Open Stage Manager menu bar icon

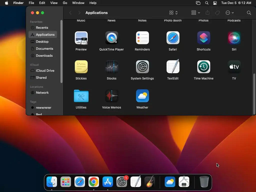[198, 3]
